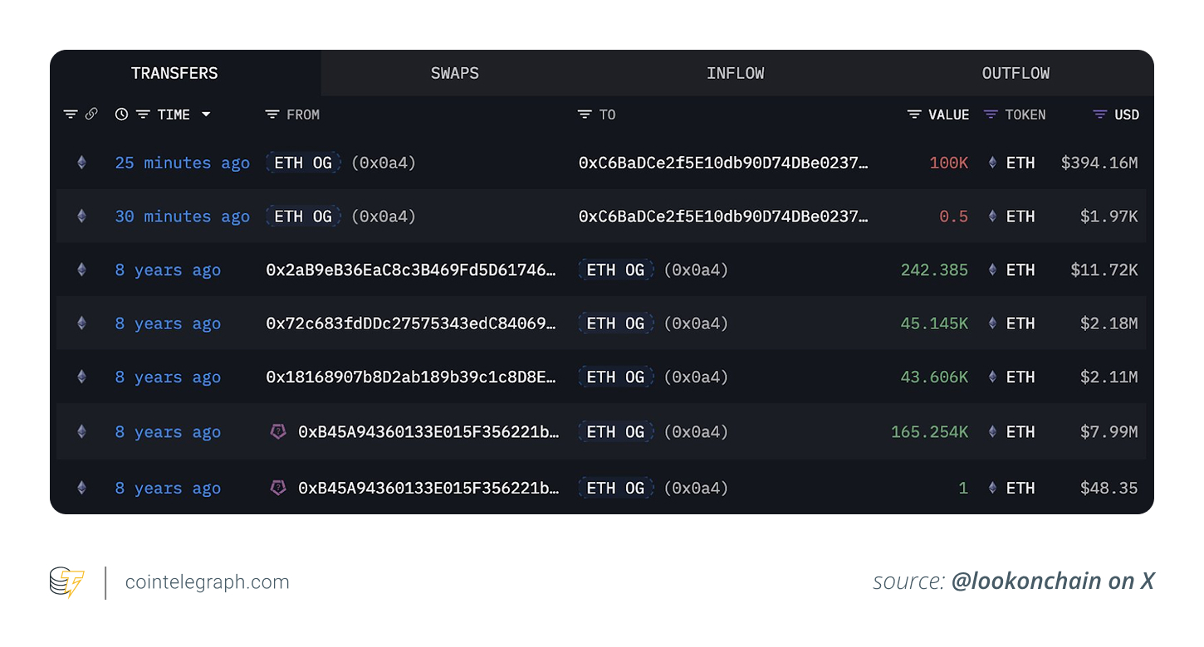The width and height of the screenshot is (1204, 647).
Task: Click ETH token icon in the 0.5 row
Action: tap(992, 216)
